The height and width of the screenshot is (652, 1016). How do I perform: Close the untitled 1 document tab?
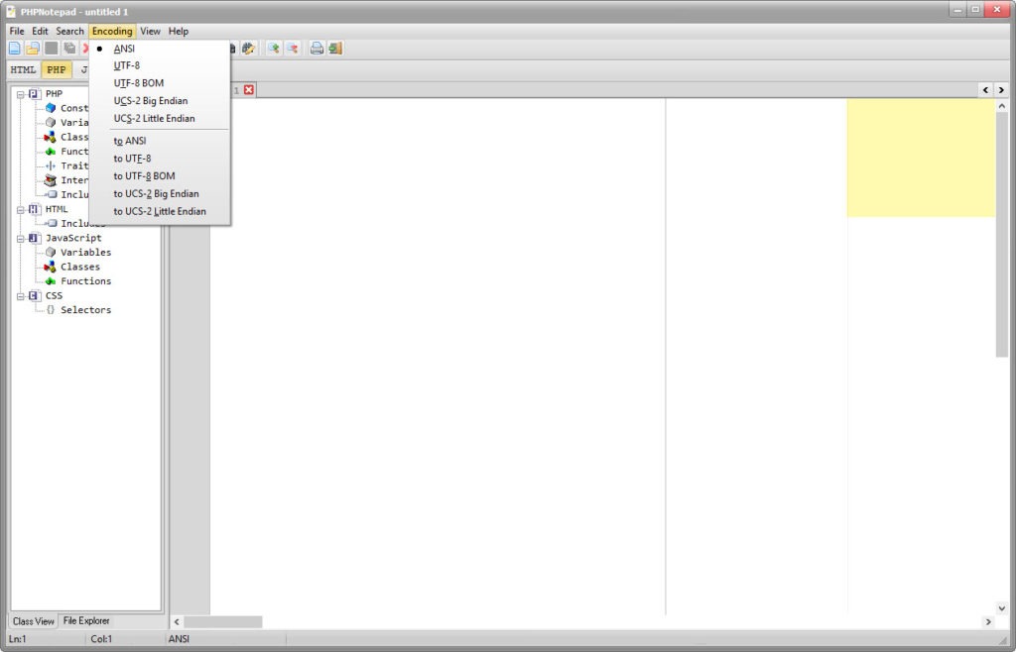coord(249,90)
